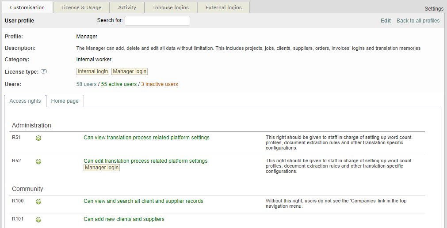The height and width of the screenshot is (228, 447).
Task: Open the 58 users link
Action: [x=86, y=84]
